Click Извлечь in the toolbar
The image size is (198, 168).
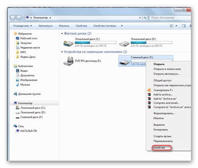pos(64,26)
